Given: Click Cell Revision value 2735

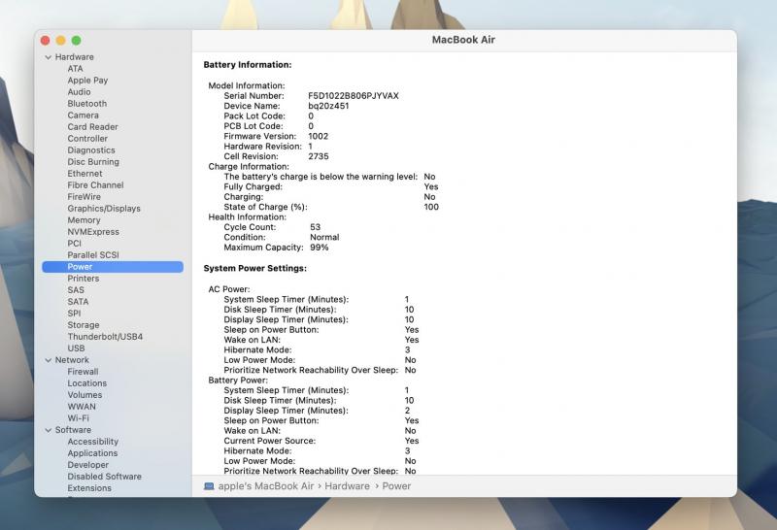Looking at the screenshot, I should pos(319,156).
